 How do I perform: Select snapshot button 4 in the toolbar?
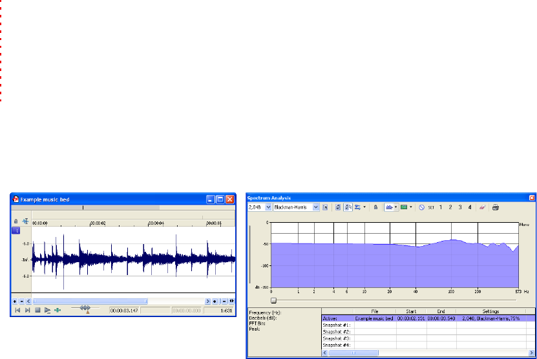pyautogui.click(x=470, y=207)
